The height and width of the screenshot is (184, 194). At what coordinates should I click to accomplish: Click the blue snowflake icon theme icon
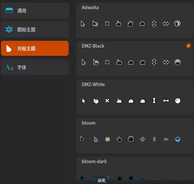click(x=9, y=29)
